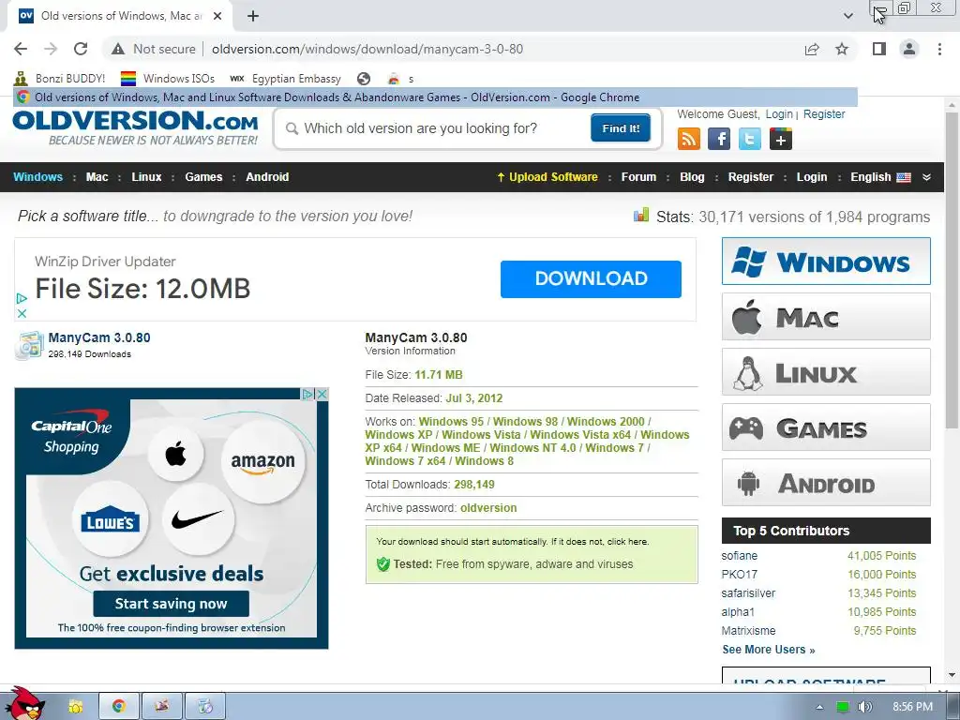960x720 pixels.
Task: Select the Linux nav menu item
Action: [146, 177]
